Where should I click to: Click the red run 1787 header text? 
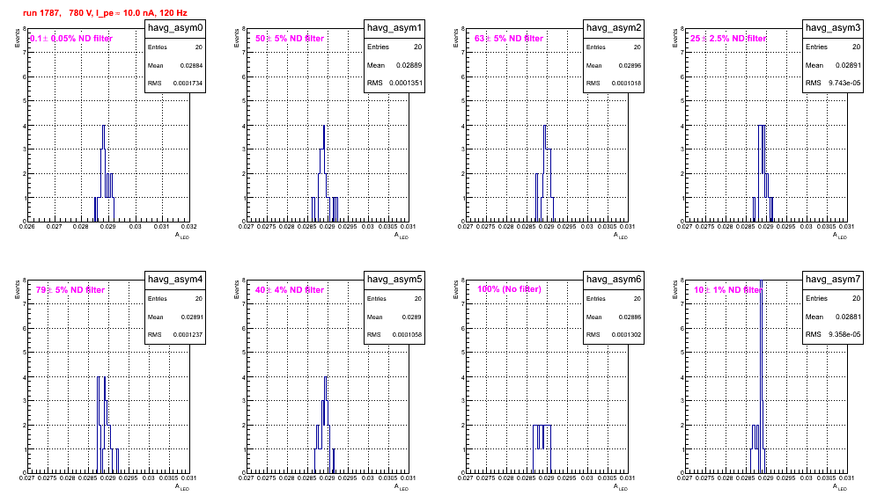(x=105, y=12)
